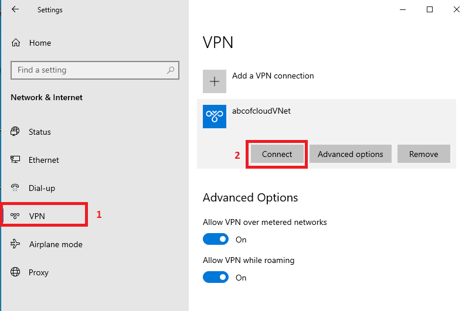Click the plus icon to add VPN
Image resolution: width=469 pixels, height=311 pixels.
(215, 81)
